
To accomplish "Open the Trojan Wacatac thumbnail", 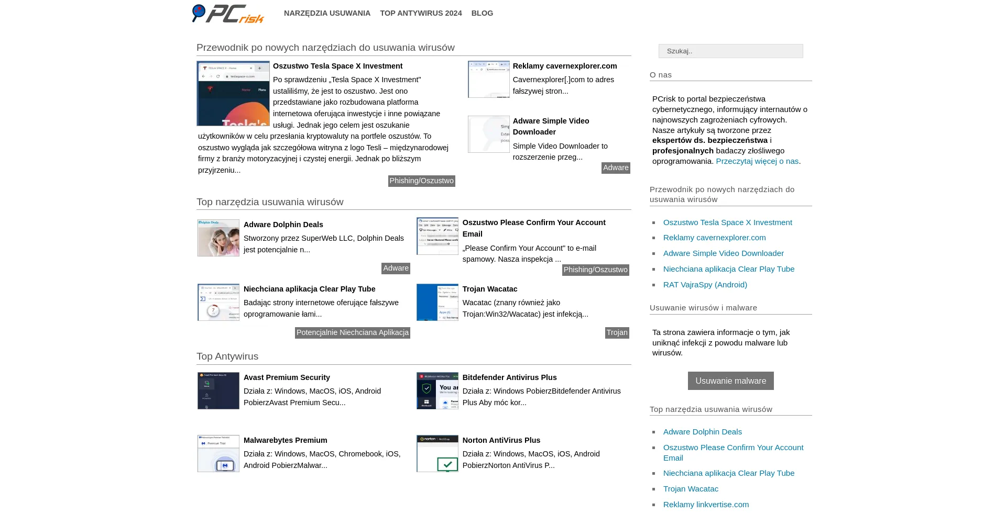I will point(438,302).
